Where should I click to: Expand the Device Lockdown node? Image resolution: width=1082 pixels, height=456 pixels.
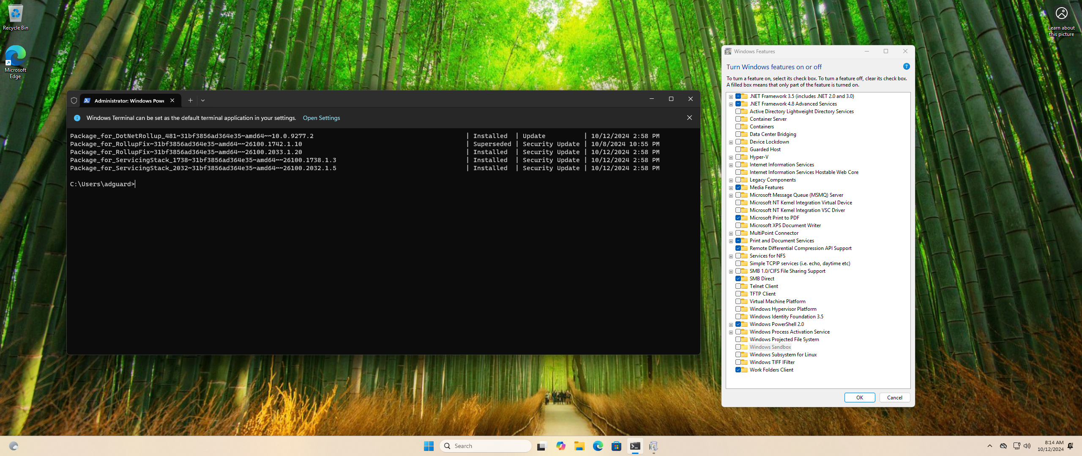(731, 142)
